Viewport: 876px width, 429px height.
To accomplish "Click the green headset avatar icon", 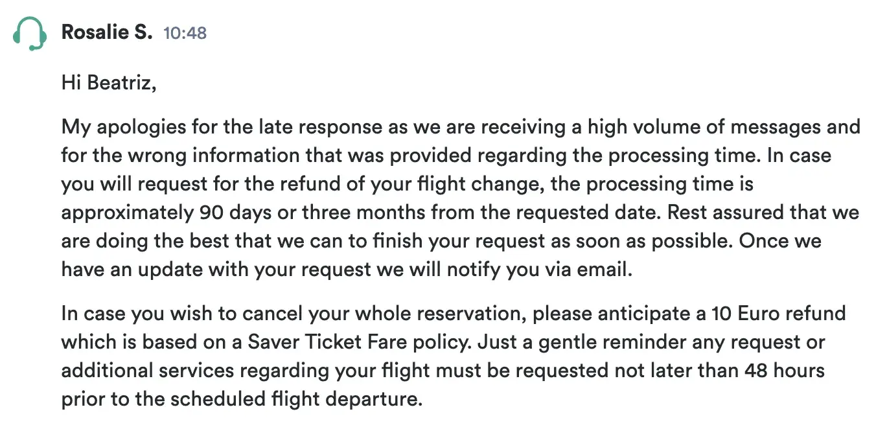I will pyautogui.click(x=30, y=33).
